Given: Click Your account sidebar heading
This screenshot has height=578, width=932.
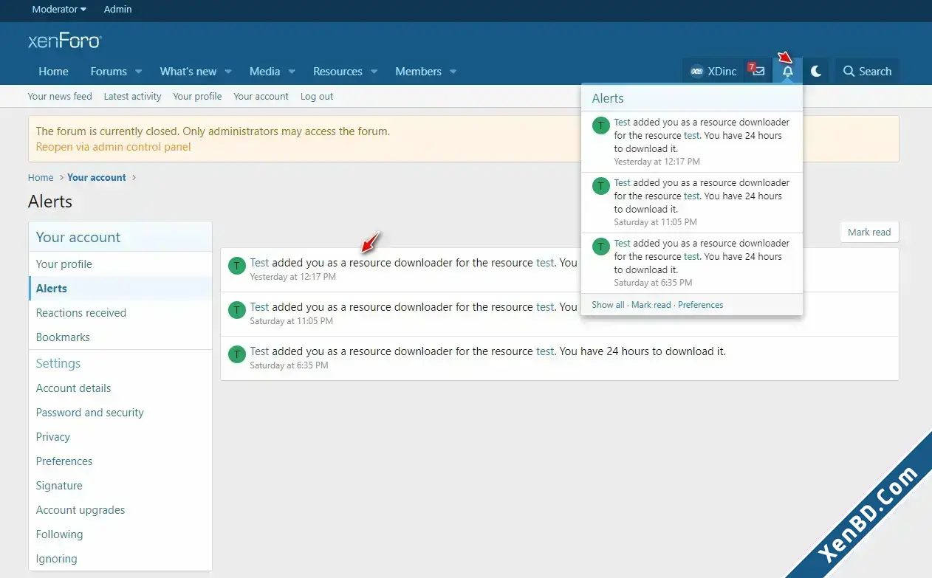Looking at the screenshot, I should pos(78,237).
